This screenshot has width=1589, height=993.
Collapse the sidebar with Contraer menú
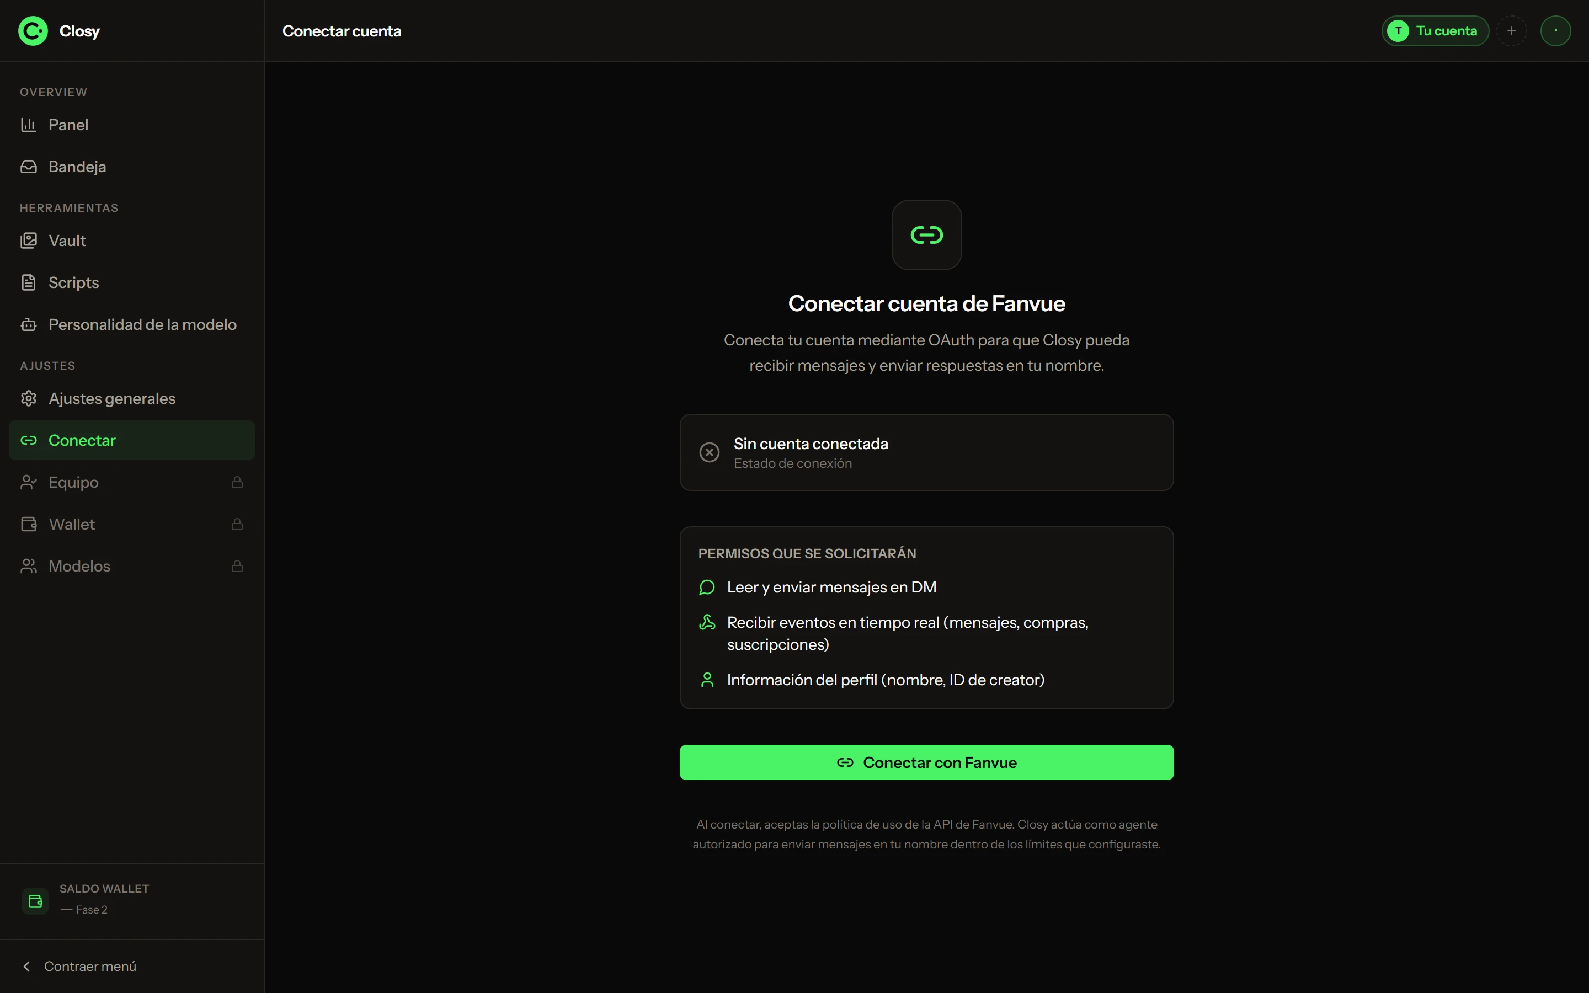click(131, 966)
